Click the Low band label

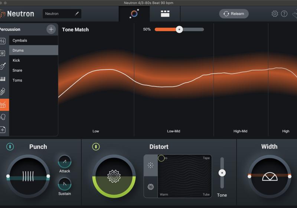[x=96, y=131]
